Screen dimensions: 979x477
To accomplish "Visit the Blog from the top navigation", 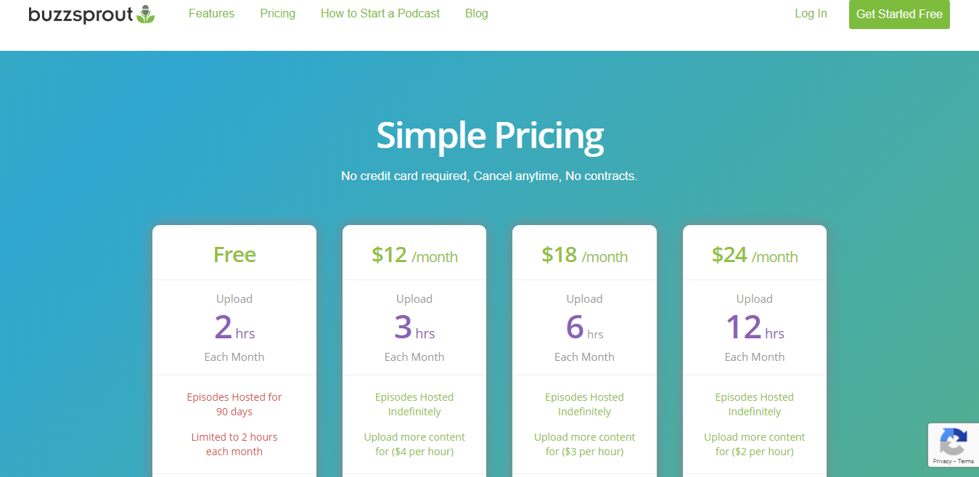I will pos(476,13).
